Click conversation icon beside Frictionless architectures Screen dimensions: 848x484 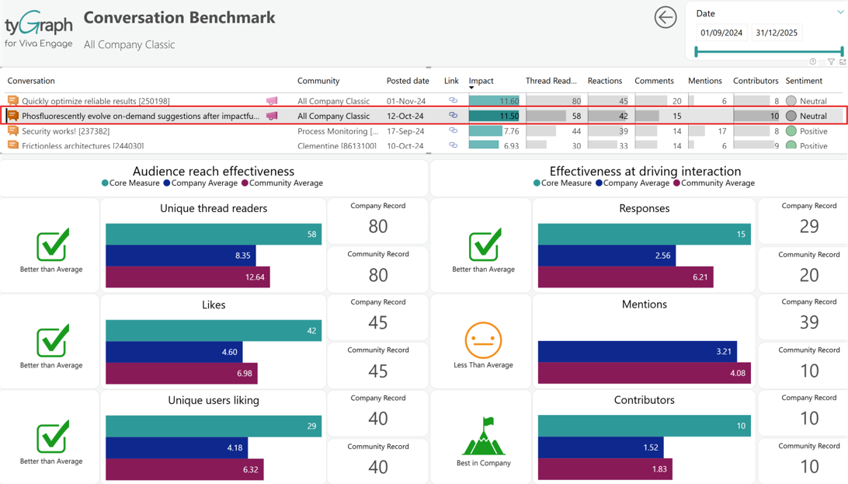point(13,145)
